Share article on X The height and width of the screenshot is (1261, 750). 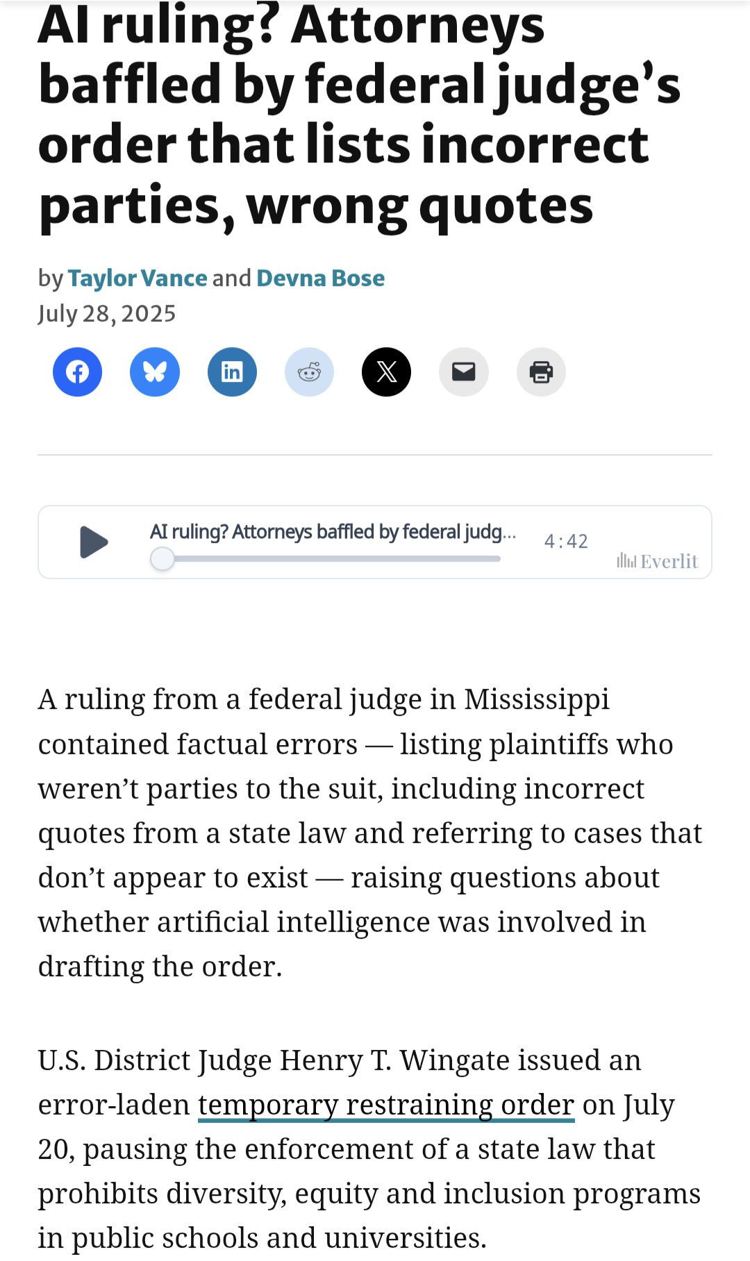(386, 372)
